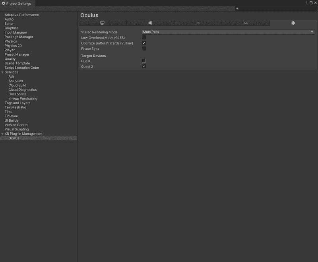Image resolution: width=318 pixels, height=262 pixels.
Task: Open Quality settings
Action: point(10,59)
